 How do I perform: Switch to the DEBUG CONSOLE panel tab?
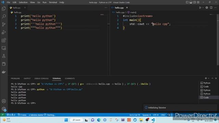[41, 78]
